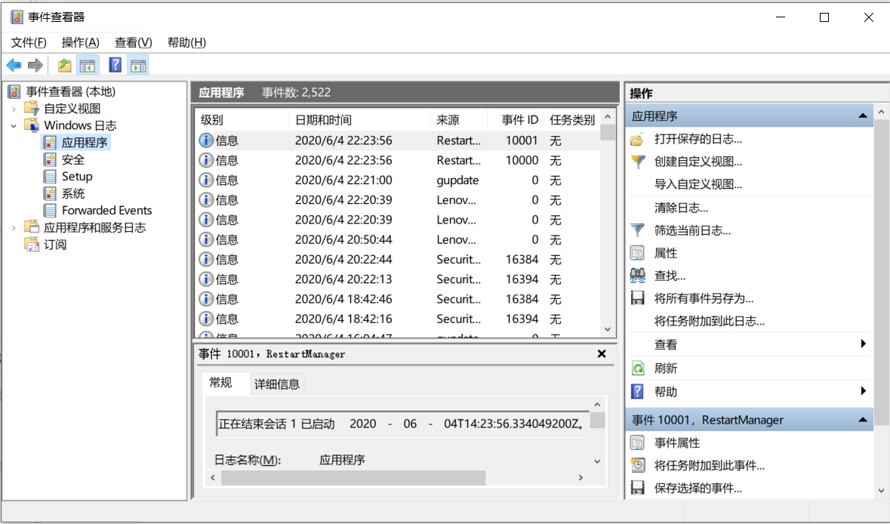
Task: Click the 订阅 subscriptions icon
Action: 32,245
